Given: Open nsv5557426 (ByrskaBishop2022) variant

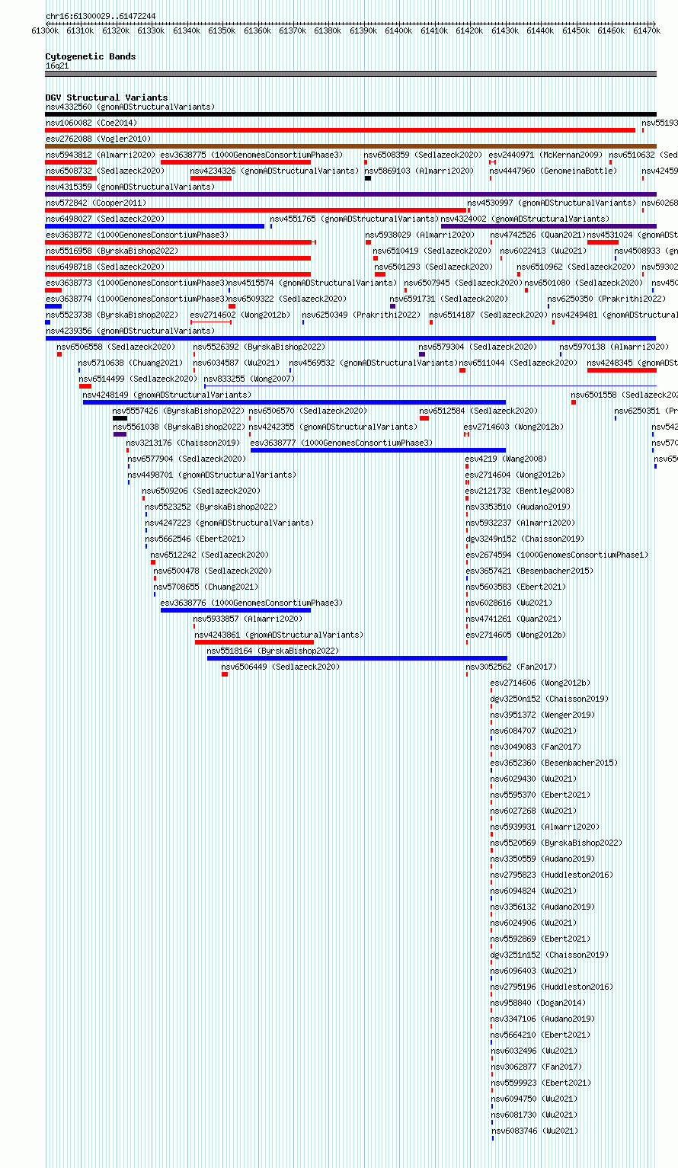Looking at the screenshot, I should click(x=179, y=411).
